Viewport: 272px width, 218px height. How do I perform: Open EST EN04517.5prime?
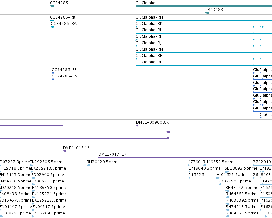point(48,207)
